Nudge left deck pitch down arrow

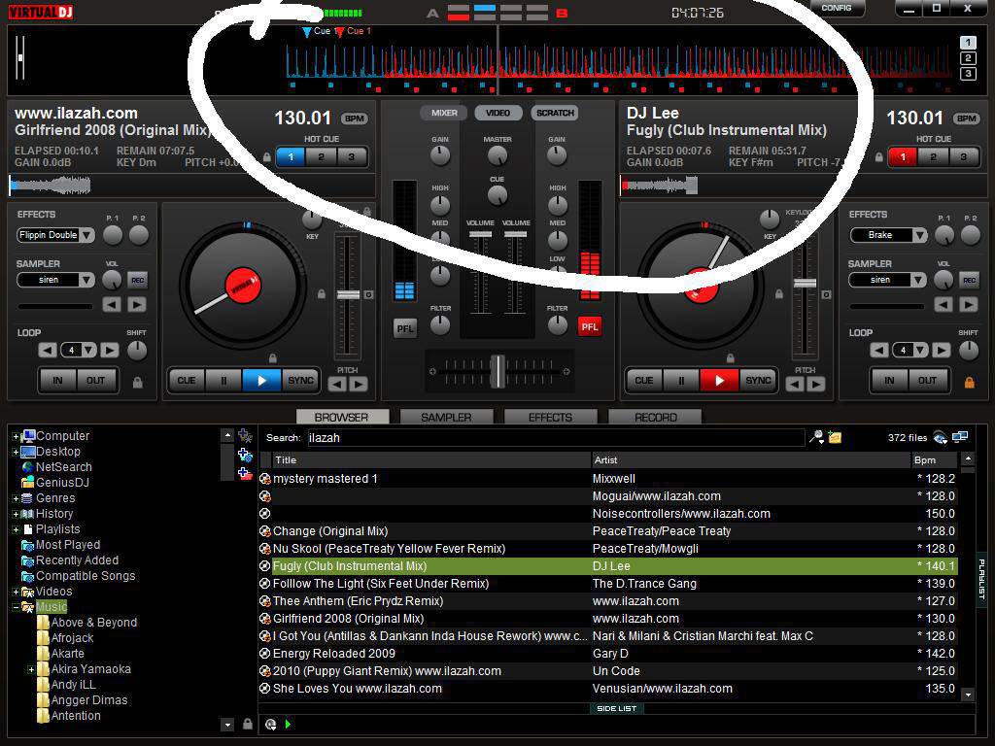(337, 384)
